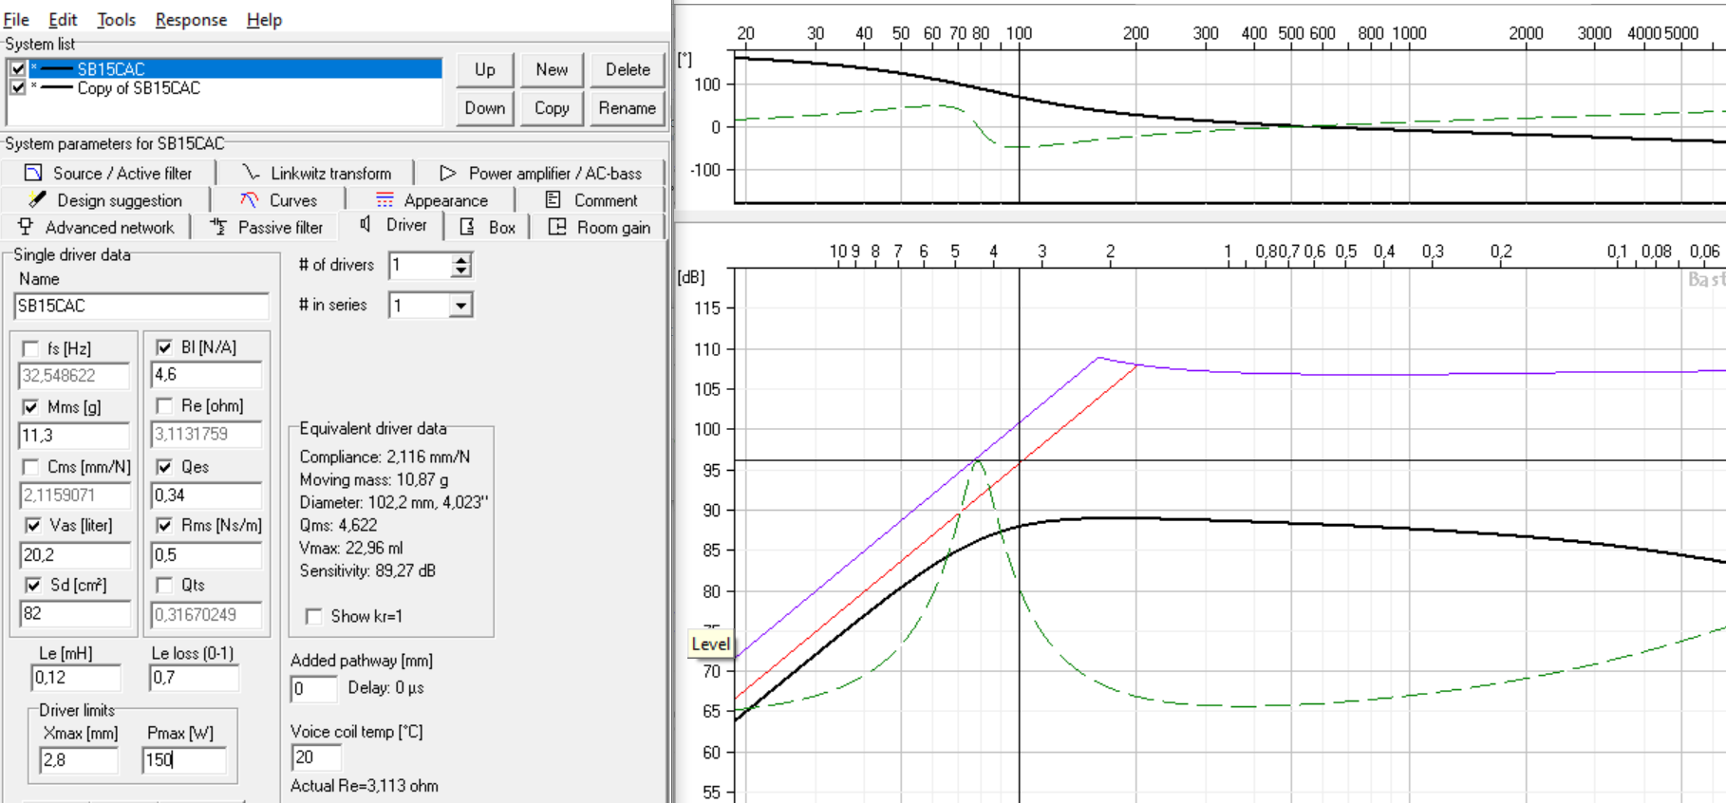Screen dimensions: 1726x803
Task: Enable the Cms [mm/N] checkbox
Action: pos(30,467)
